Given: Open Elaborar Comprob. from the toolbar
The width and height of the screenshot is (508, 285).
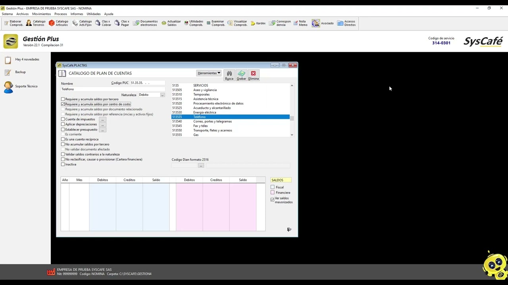Looking at the screenshot, I should 14,23.
